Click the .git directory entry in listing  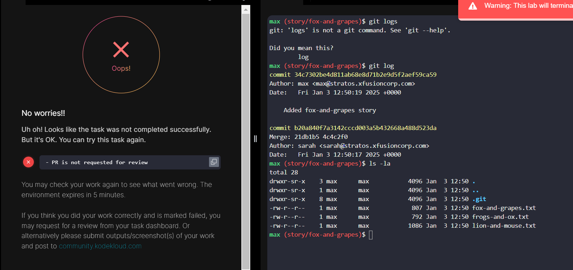[479, 199]
